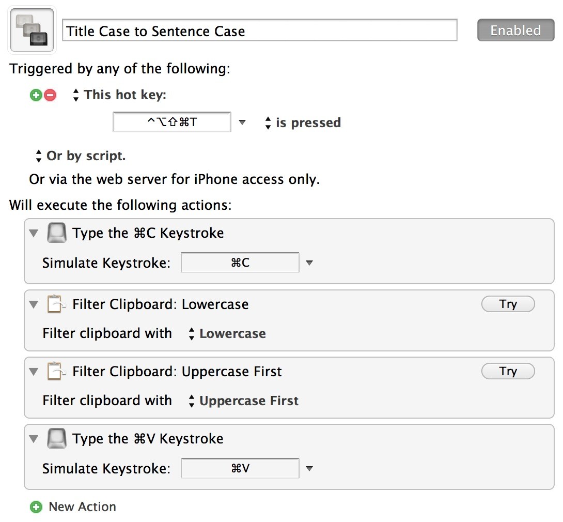This screenshot has width=563, height=522.
Task: Try the Uppercase First filter action
Action: click(508, 371)
